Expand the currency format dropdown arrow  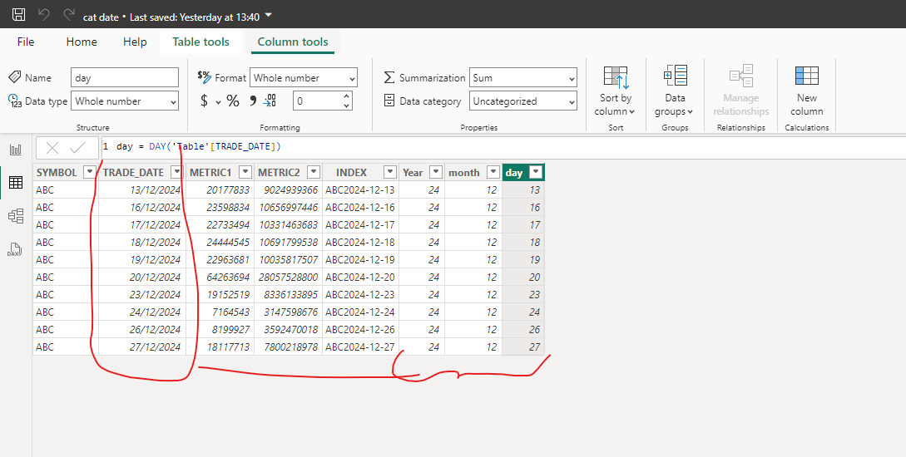(x=219, y=102)
